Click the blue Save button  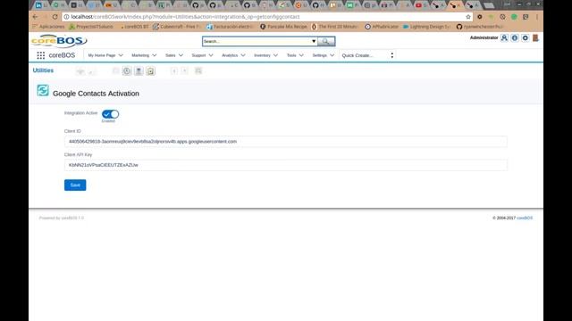75,185
